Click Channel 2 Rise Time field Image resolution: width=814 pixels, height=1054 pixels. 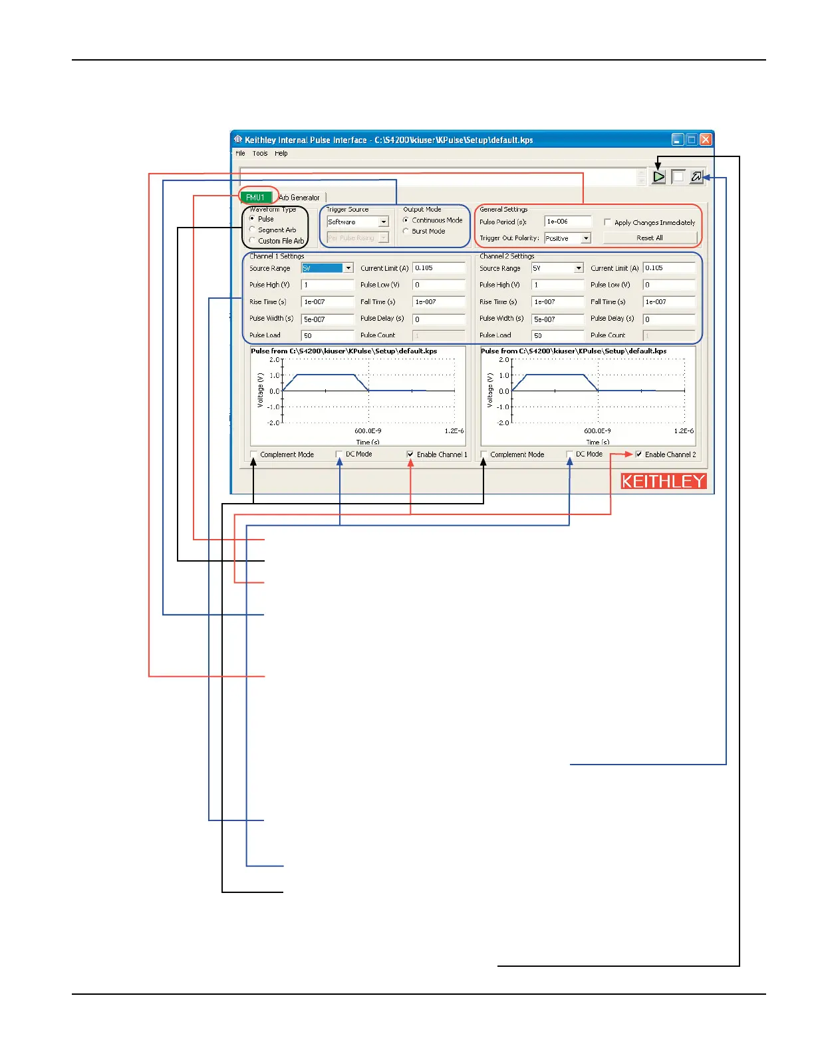click(557, 302)
